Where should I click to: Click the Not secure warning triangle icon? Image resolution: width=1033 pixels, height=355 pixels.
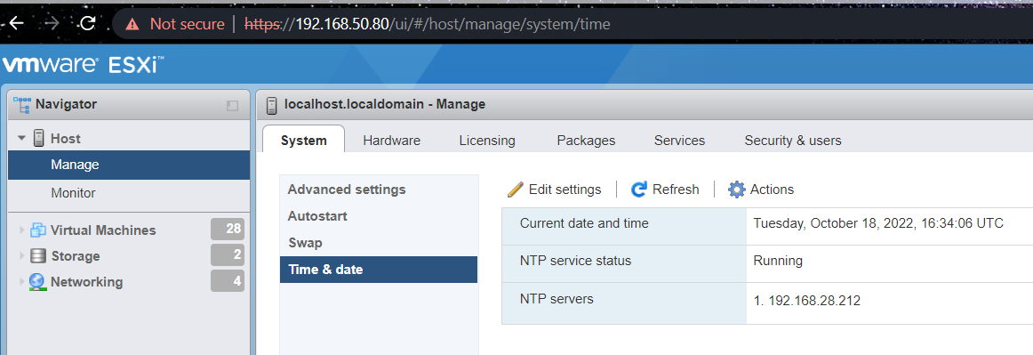pyautogui.click(x=132, y=24)
